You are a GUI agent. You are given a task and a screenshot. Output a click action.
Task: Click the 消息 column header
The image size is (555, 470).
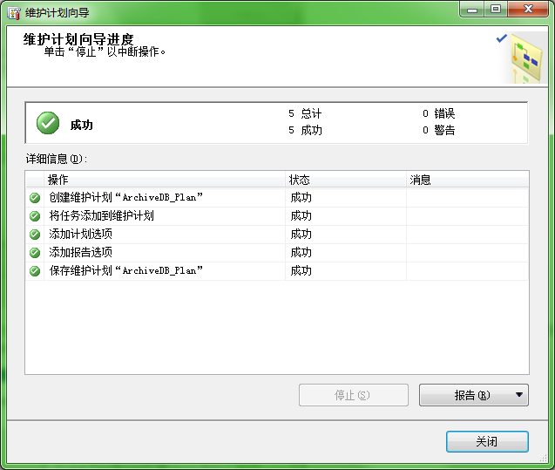point(467,180)
